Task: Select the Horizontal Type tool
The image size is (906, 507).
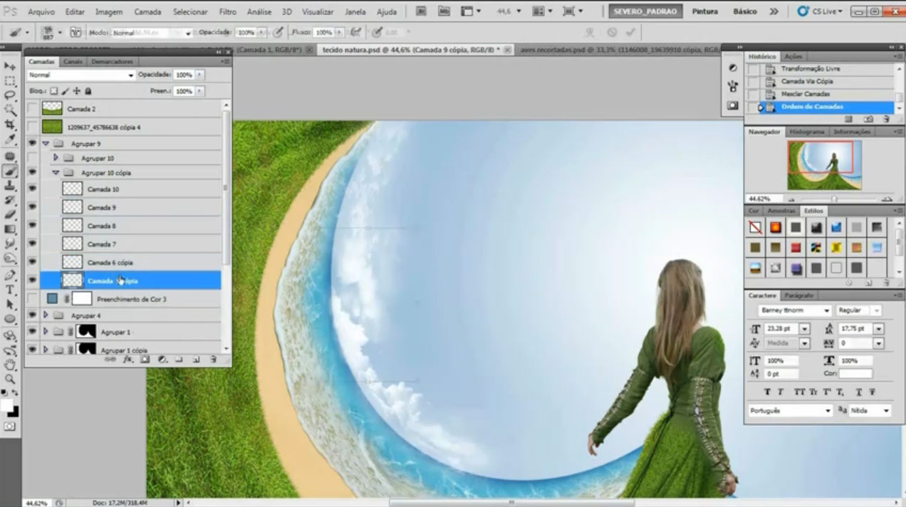Action: point(10,290)
